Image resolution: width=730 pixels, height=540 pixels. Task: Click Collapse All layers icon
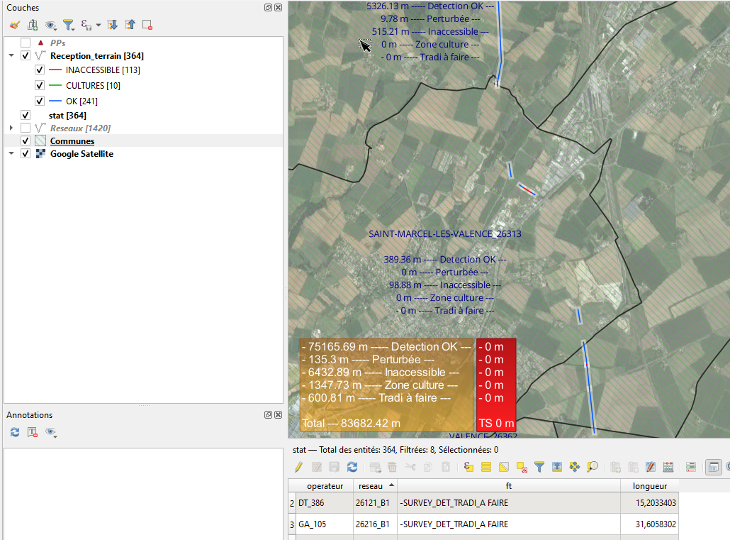[130, 25]
